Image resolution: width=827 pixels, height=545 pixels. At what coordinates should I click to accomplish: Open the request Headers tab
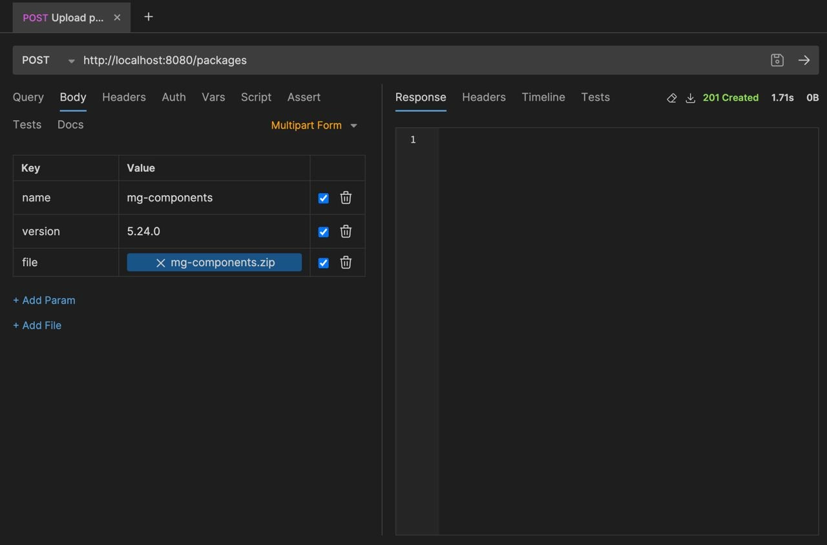[124, 97]
